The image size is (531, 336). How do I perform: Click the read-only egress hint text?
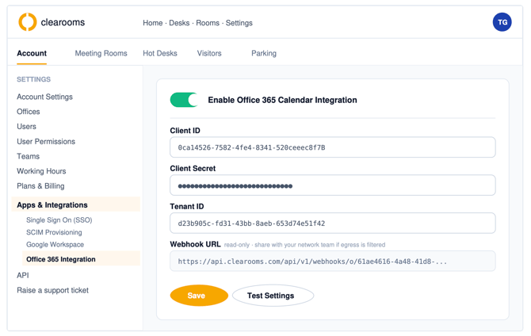(304, 245)
